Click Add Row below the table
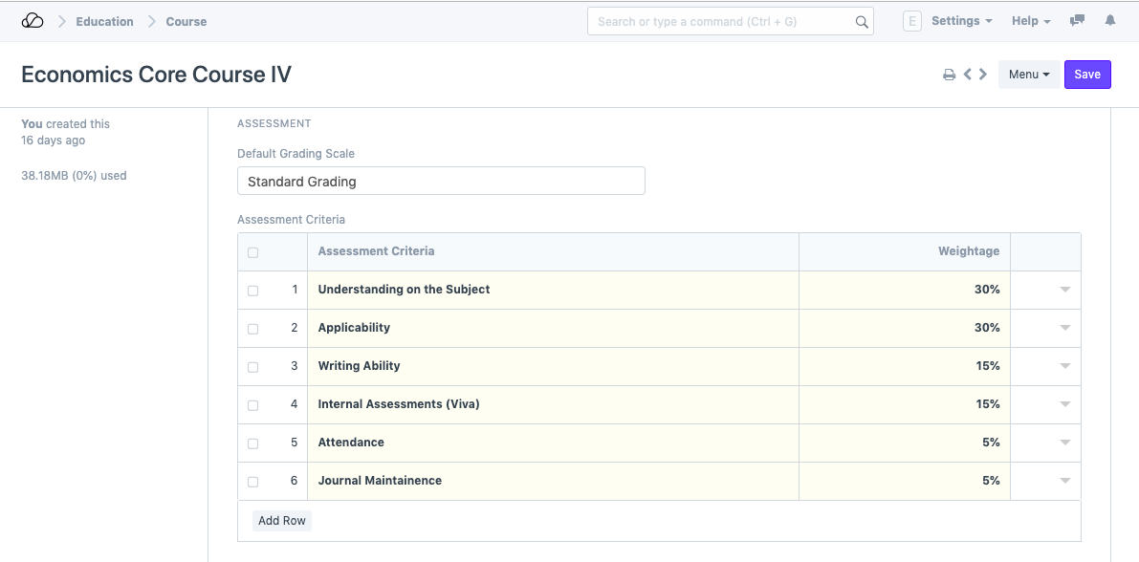This screenshot has width=1139, height=562. (x=282, y=521)
